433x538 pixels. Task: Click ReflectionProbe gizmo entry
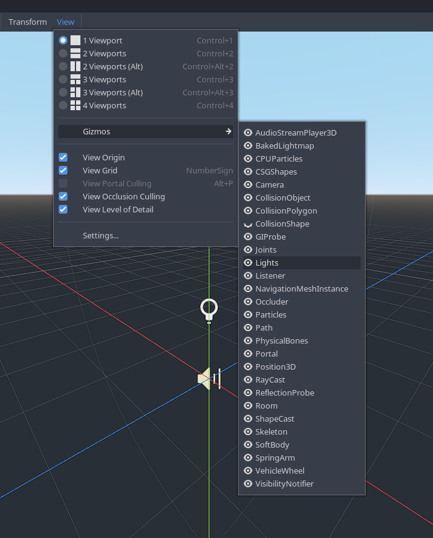pyautogui.click(x=302, y=393)
